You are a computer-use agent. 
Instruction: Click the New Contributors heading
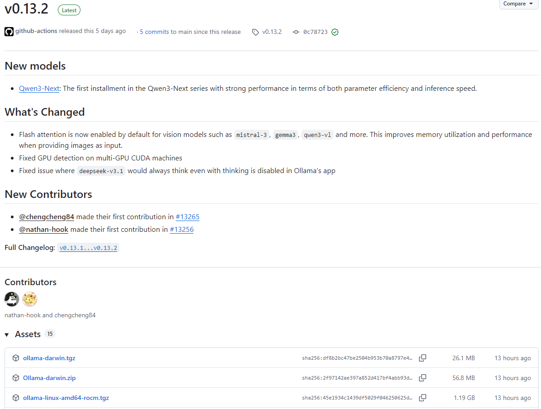[48, 194]
